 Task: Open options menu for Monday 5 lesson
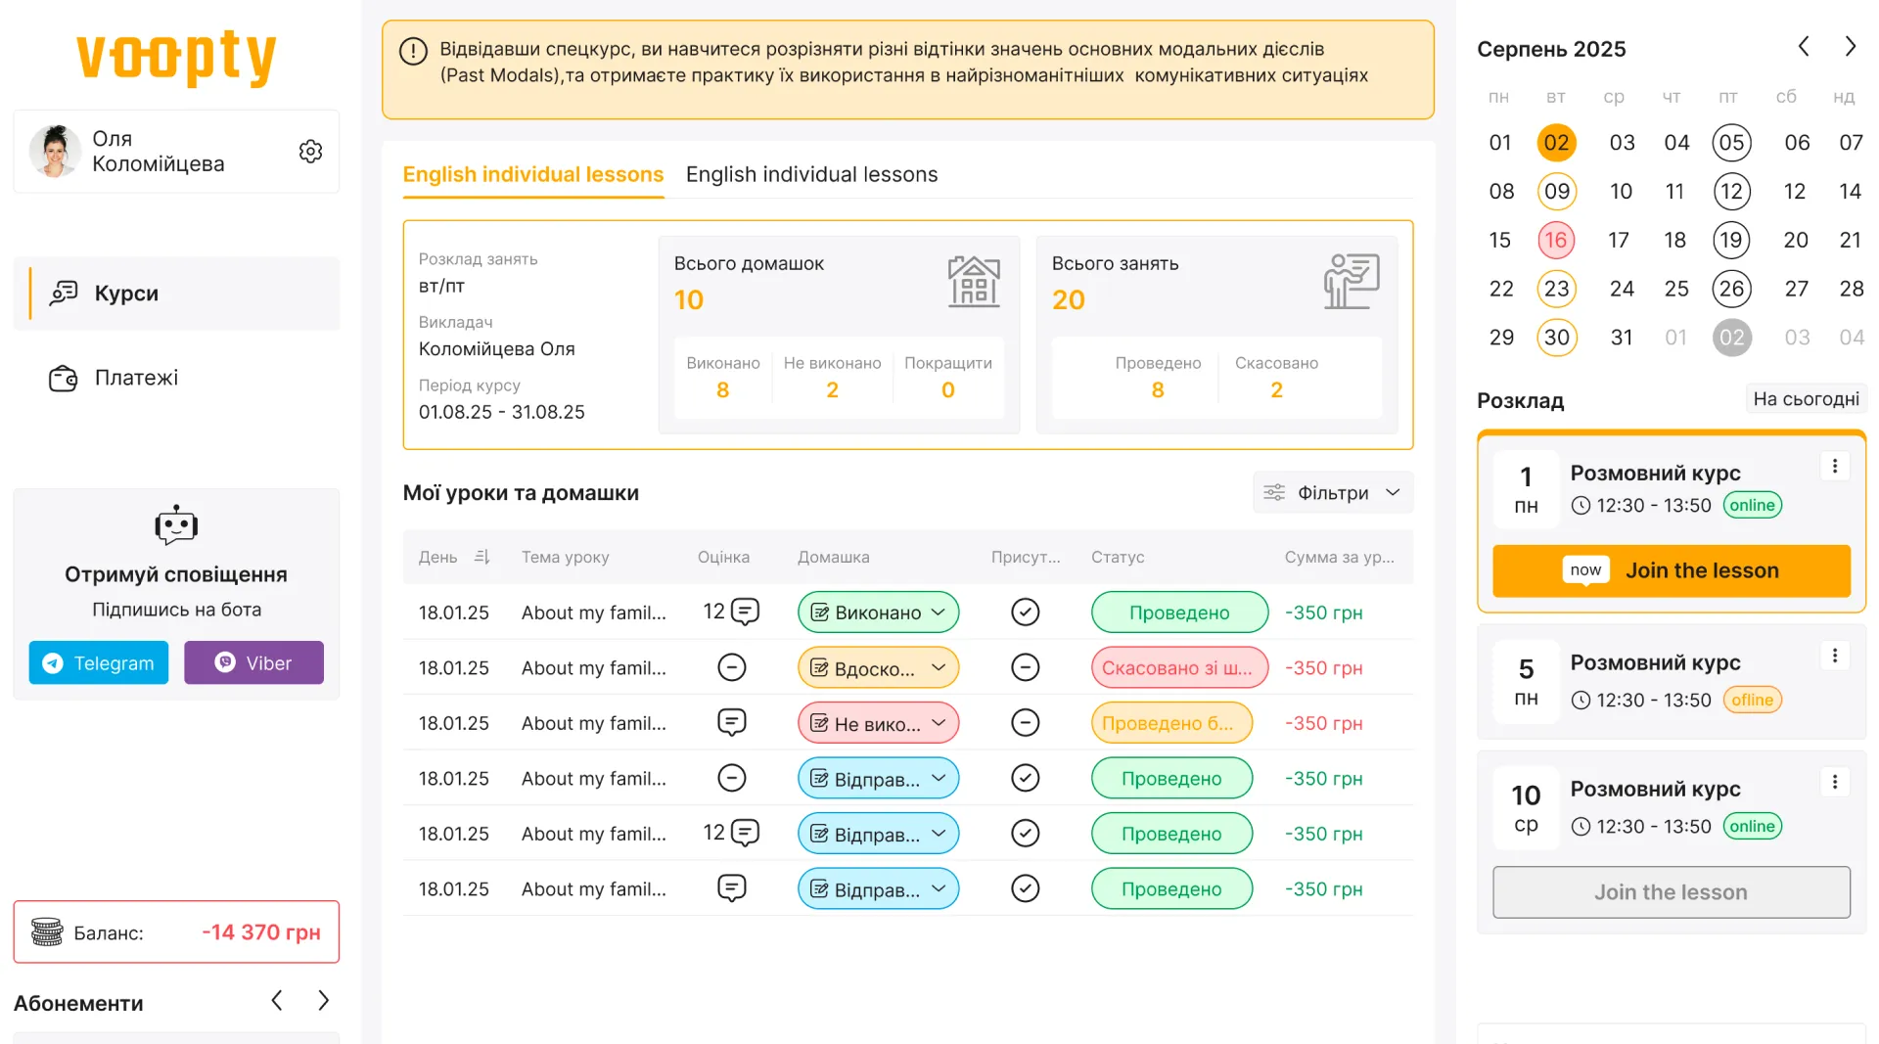(1835, 656)
